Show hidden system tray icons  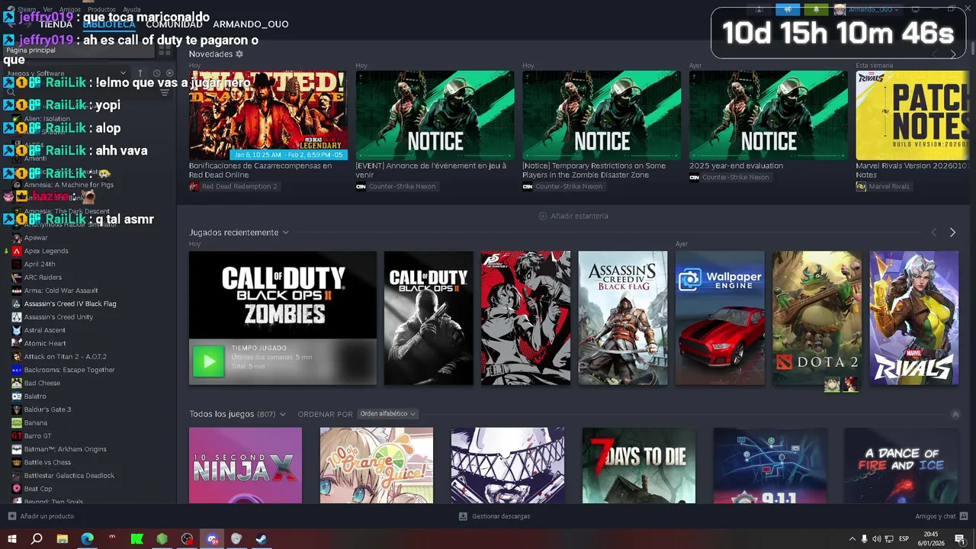(852, 539)
